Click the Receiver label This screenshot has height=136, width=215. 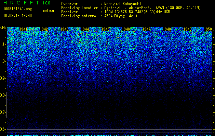pos(69,12)
